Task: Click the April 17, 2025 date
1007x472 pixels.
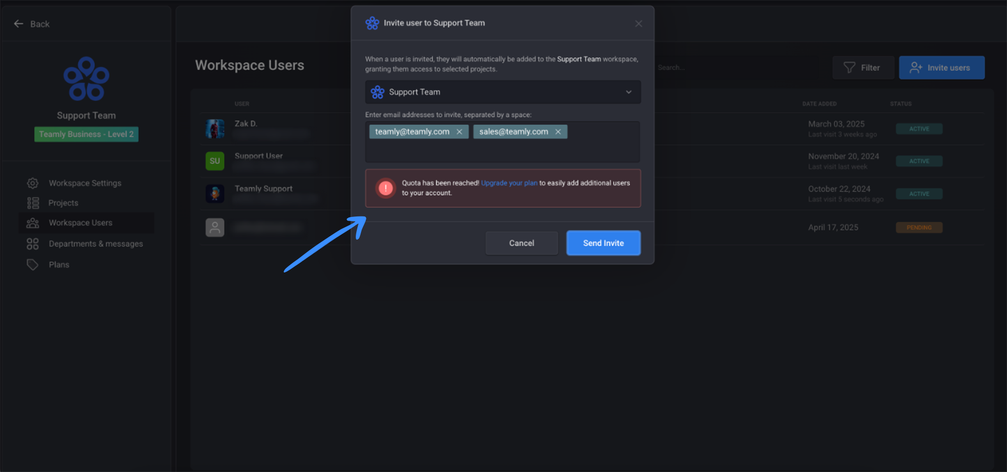Action: (833, 228)
